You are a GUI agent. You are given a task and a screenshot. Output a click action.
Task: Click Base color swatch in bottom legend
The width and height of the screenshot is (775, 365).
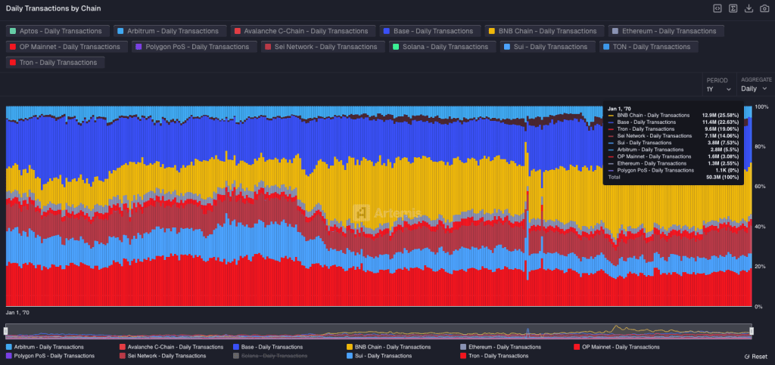tap(237, 347)
